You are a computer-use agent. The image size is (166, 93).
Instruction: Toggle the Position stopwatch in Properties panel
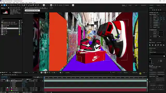tap(151, 18)
